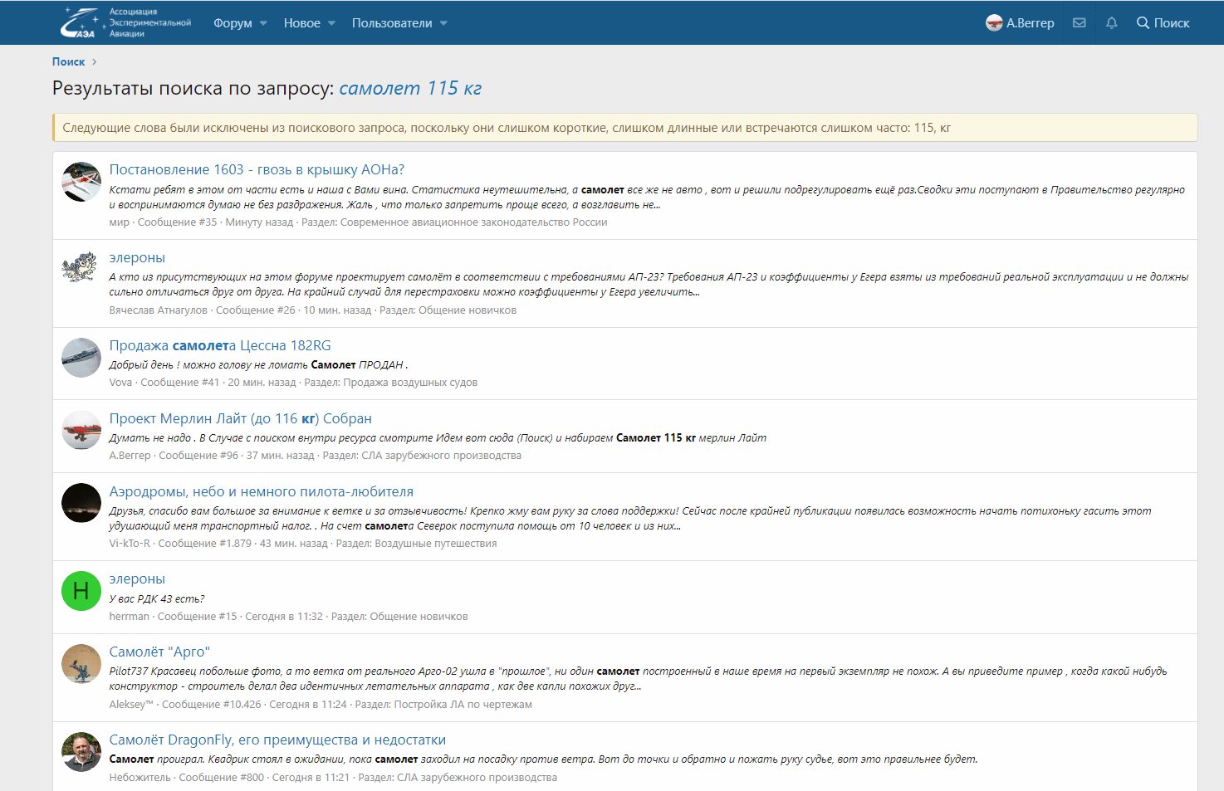Image resolution: width=1224 pixels, height=791 pixels.
Task: Open thread Проект Мерлин Лайт Собран
Action: [x=240, y=418]
